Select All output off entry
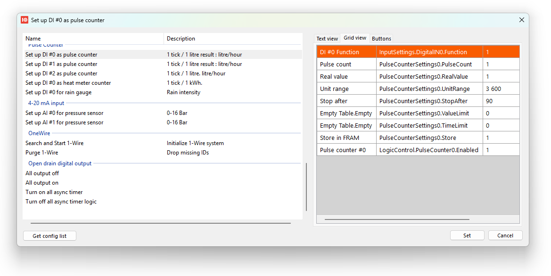551x276 pixels. (162, 173)
